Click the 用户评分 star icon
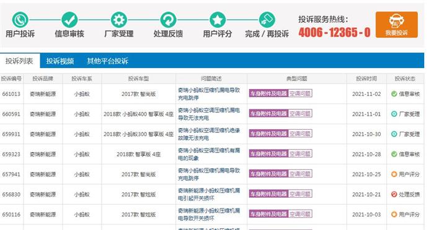434x230 pixels. [x=218, y=20]
